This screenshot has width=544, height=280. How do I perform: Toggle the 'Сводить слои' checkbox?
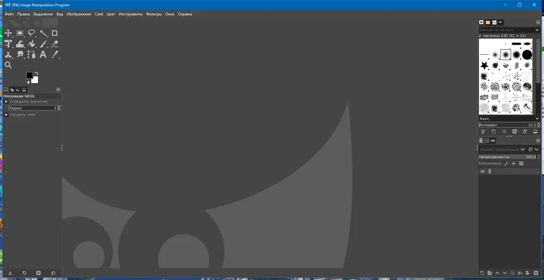tap(6, 114)
